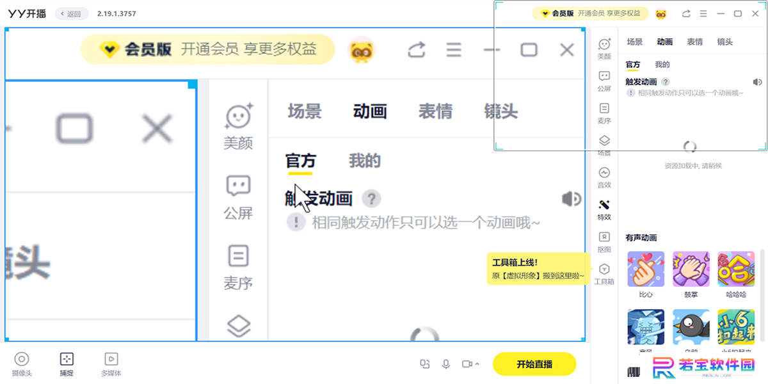This screenshot has height=384, width=768.
Task: Minimize the YY开播 window
Action: [721, 13]
